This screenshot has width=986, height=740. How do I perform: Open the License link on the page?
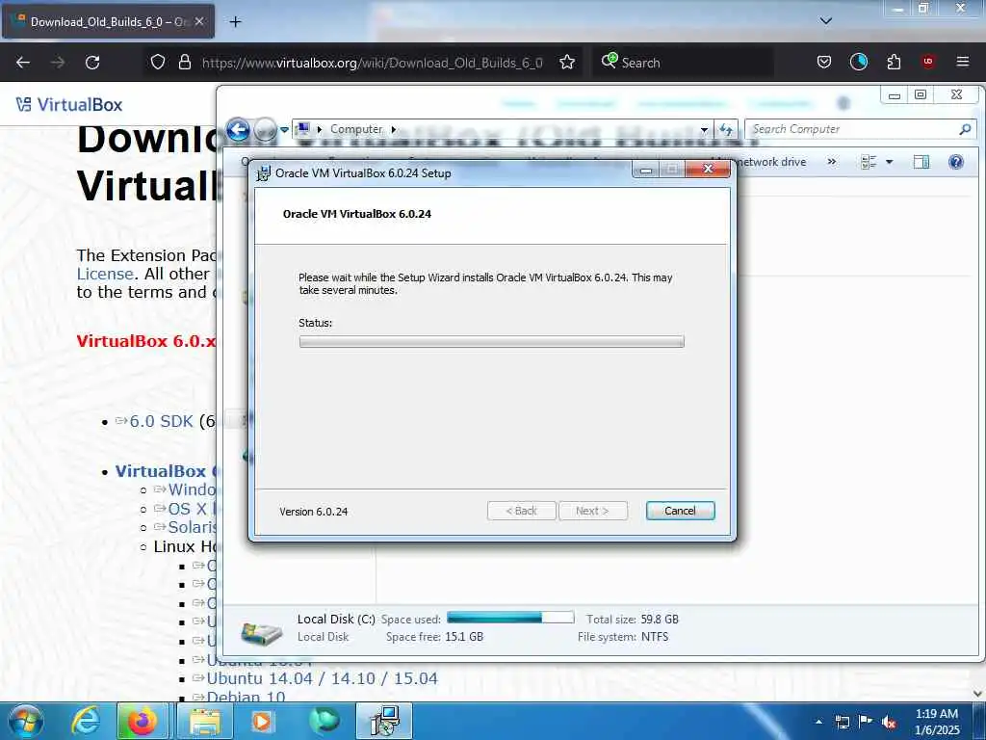pos(105,274)
